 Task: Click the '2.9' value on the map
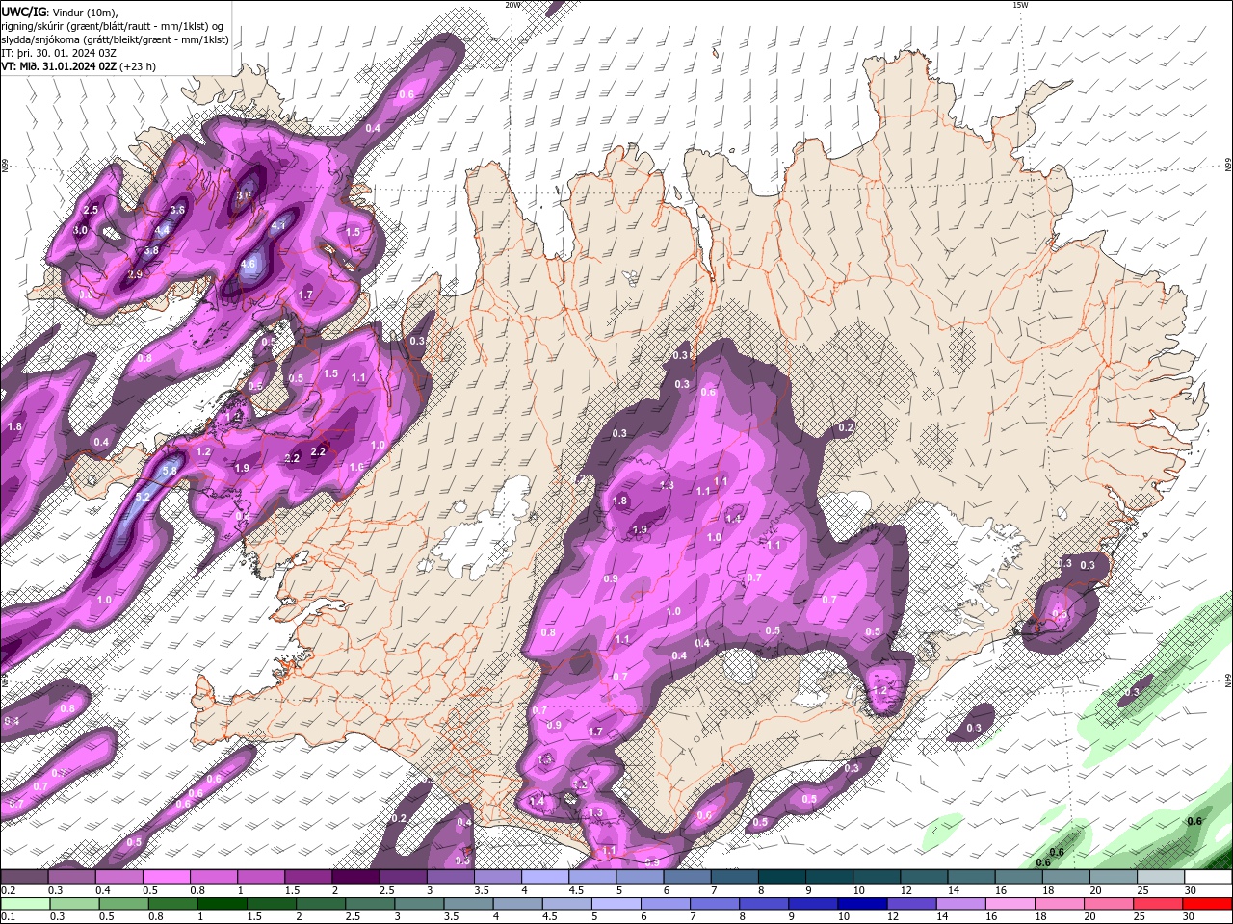135,275
